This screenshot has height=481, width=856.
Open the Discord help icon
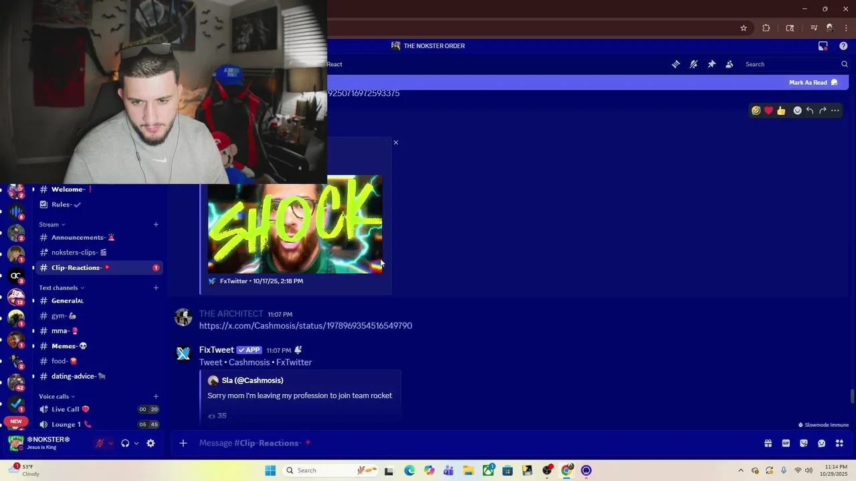843,46
